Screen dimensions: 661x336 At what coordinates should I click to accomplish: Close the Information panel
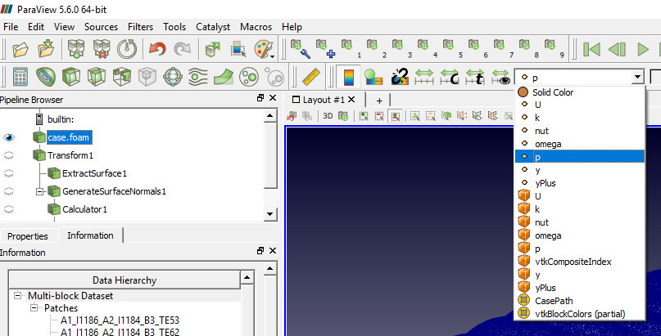(x=272, y=251)
